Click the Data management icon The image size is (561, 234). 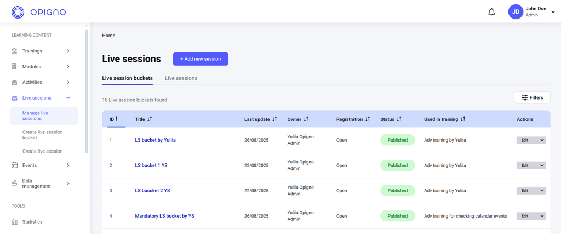pyautogui.click(x=14, y=183)
